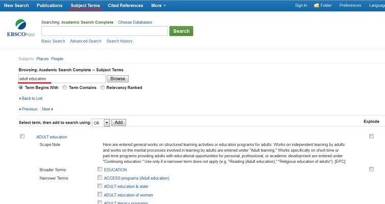Click the Browse button
385x204 pixels.
click(x=117, y=79)
